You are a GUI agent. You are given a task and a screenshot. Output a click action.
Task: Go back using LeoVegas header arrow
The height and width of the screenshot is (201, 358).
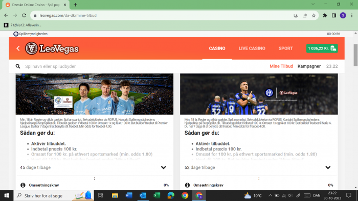click(18, 48)
